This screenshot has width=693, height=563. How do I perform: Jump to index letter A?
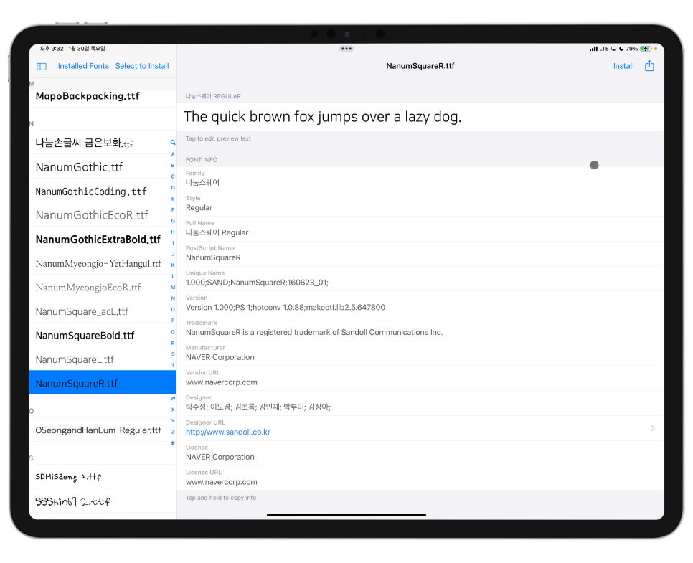173,154
